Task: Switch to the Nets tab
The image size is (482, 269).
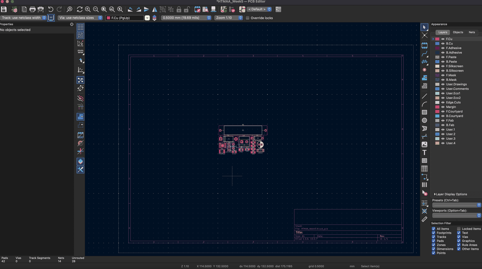Action: point(472,32)
